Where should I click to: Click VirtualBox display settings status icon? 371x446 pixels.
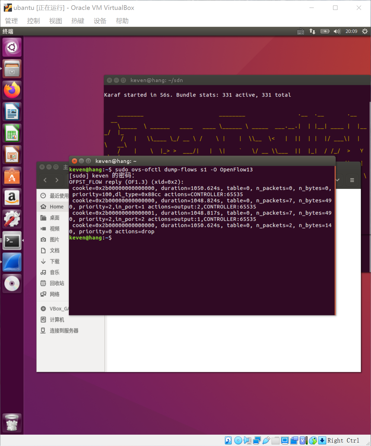tap(285, 440)
